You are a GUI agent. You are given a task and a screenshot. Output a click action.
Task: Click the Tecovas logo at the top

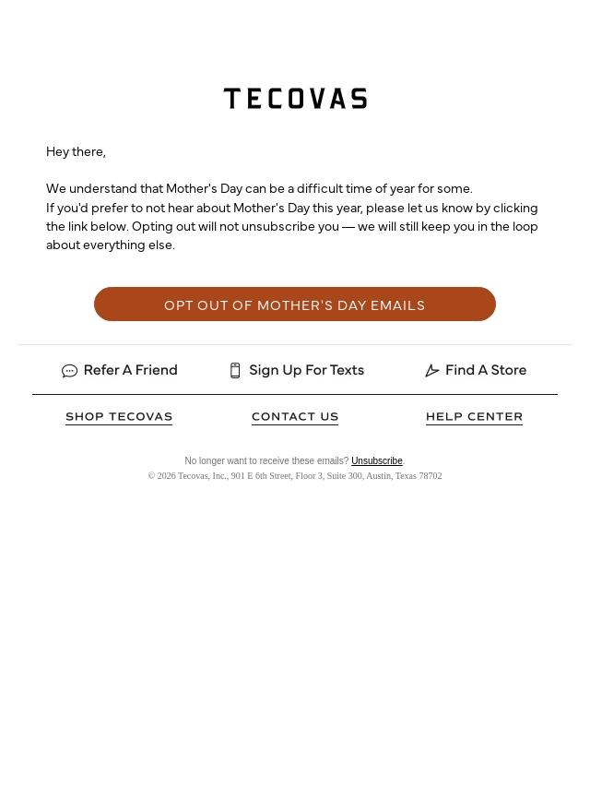coord(295,99)
